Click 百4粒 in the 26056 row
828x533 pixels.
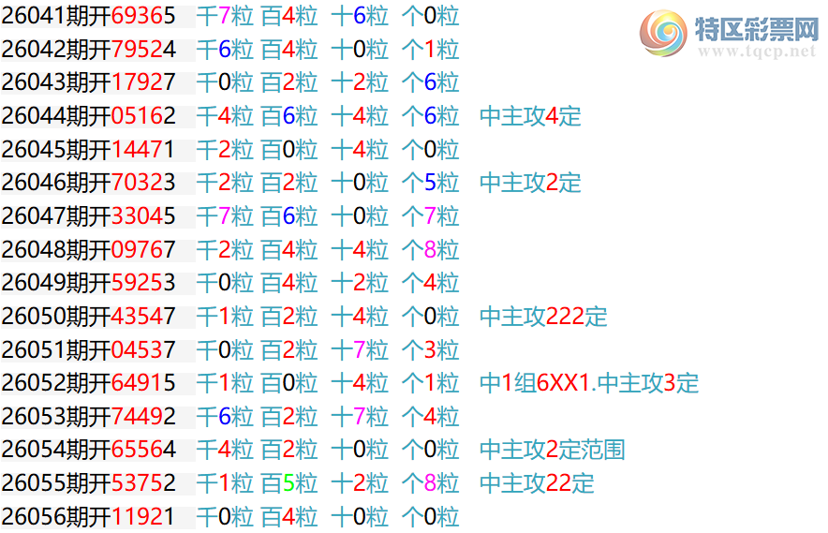(x=289, y=517)
